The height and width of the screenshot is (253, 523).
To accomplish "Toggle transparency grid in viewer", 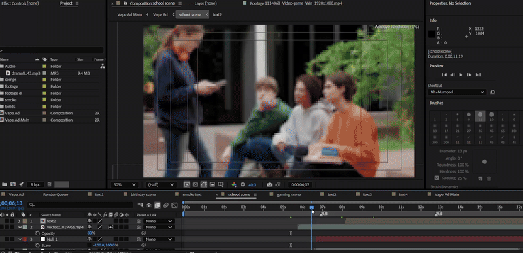I will pyautogui.click(x=195, y=184).
